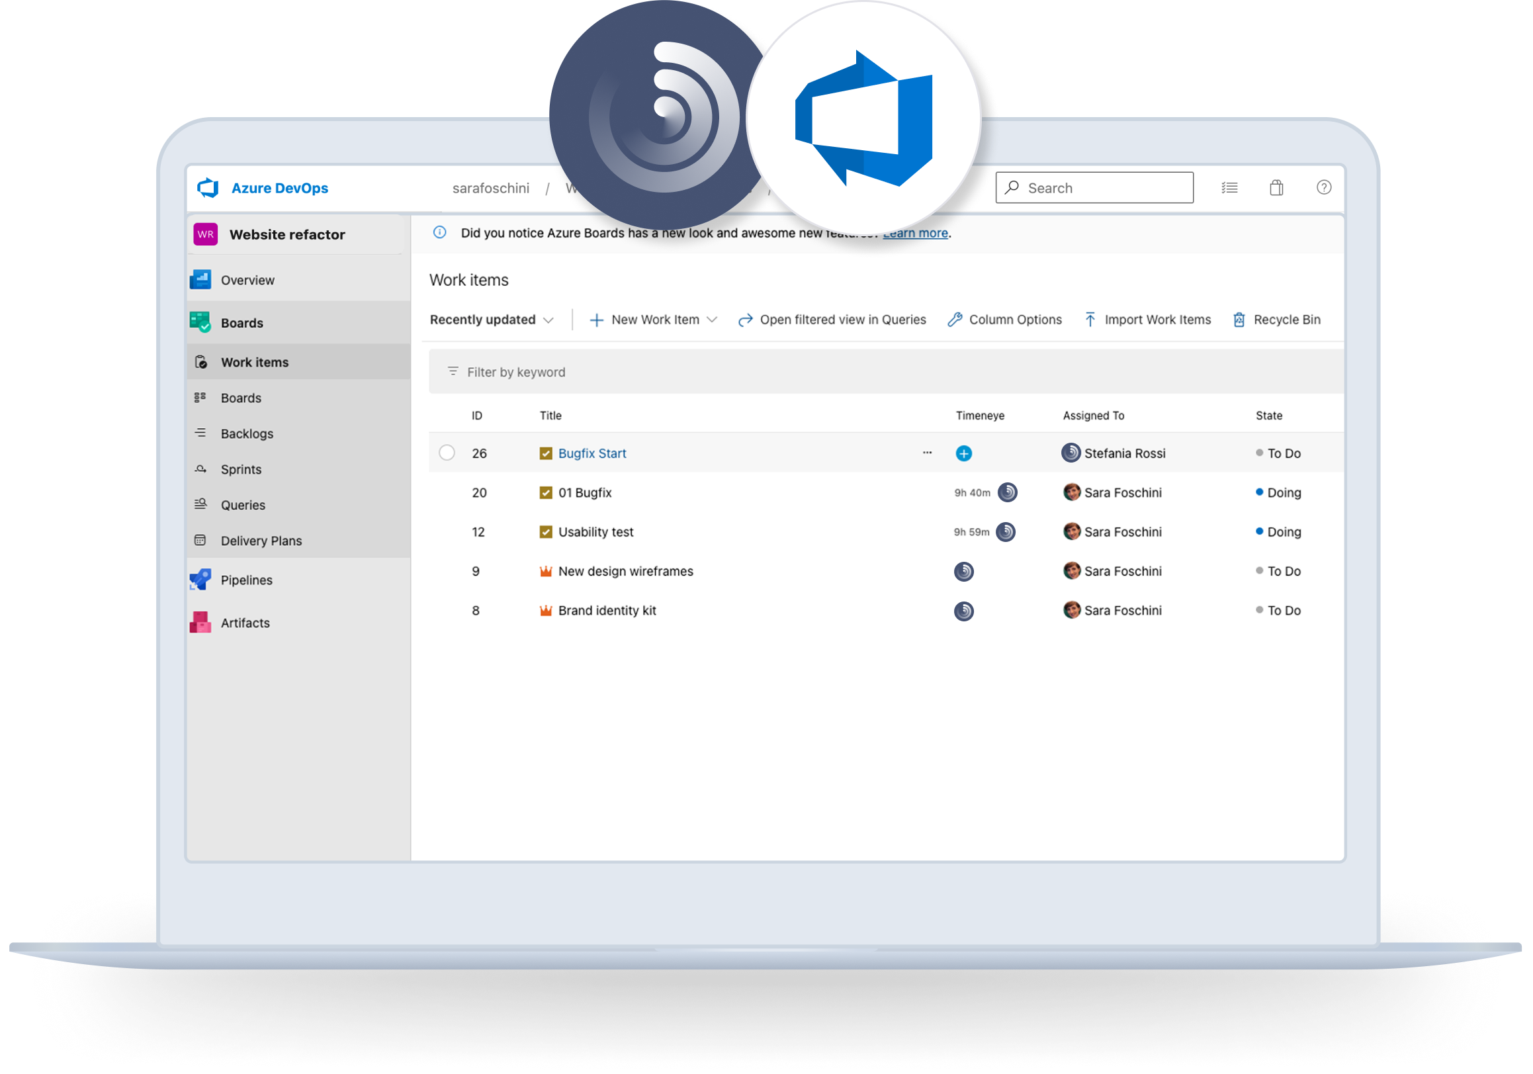Expand the Recently updated dropdown
Viewport: 1533px width, 1074px height.
point(492,320)
